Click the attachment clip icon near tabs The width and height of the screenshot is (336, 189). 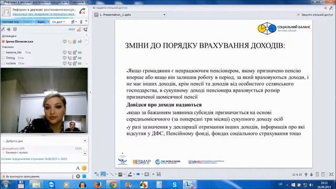pyautogui.click(x=81, y=22)
